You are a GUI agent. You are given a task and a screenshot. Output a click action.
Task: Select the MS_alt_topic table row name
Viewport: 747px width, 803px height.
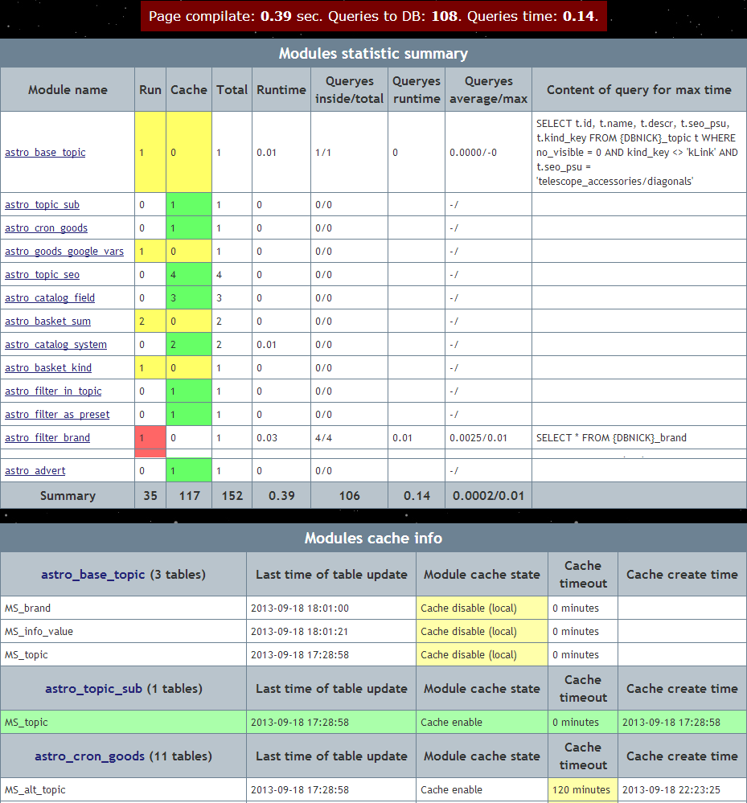coord(35,789)
